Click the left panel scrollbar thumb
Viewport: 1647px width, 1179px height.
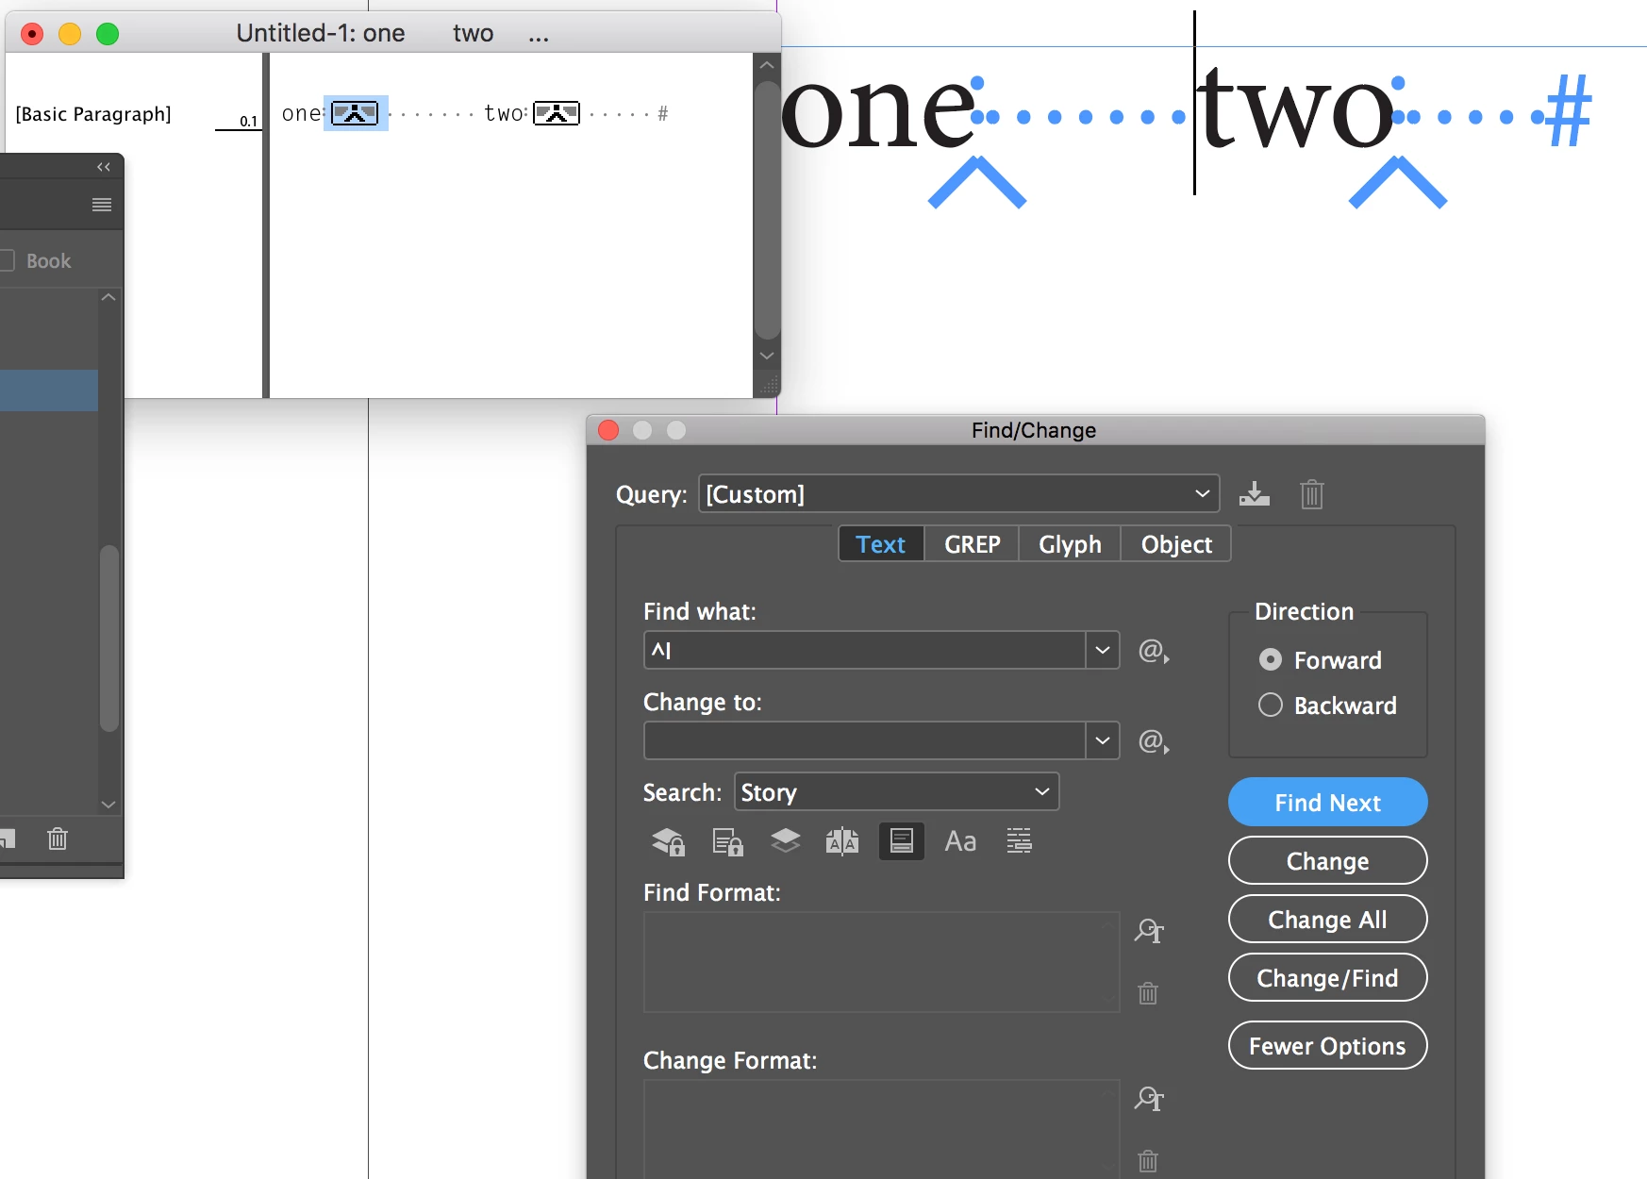point(109,639)
